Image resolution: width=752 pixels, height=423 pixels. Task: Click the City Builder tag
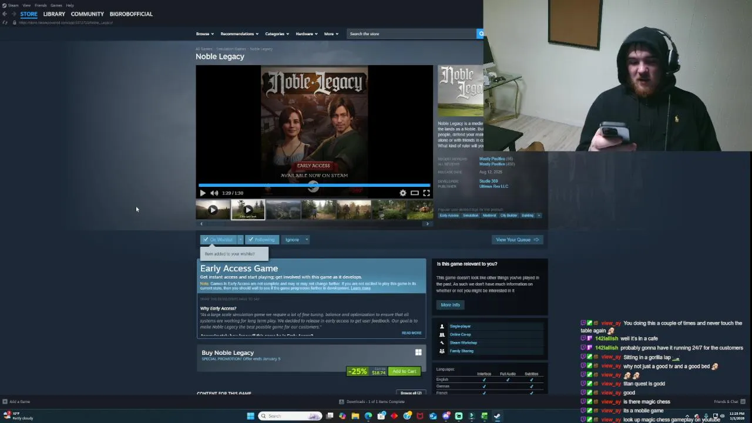509,216
